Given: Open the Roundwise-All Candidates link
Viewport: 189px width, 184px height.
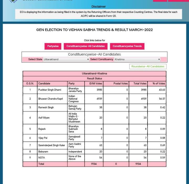Looking at the screenshot, I should coord(148,67).
